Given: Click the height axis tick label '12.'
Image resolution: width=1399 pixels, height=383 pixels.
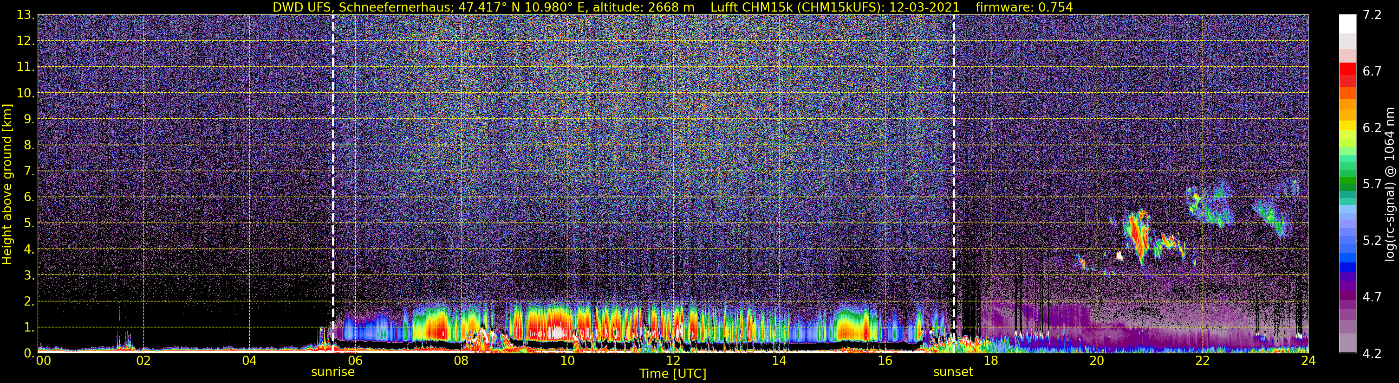Looking at the screenshot, I should pos(26,41).
